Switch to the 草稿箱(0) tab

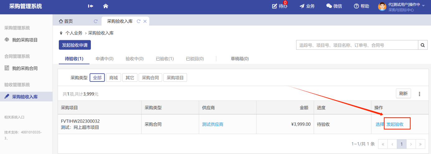click(239, 59)
